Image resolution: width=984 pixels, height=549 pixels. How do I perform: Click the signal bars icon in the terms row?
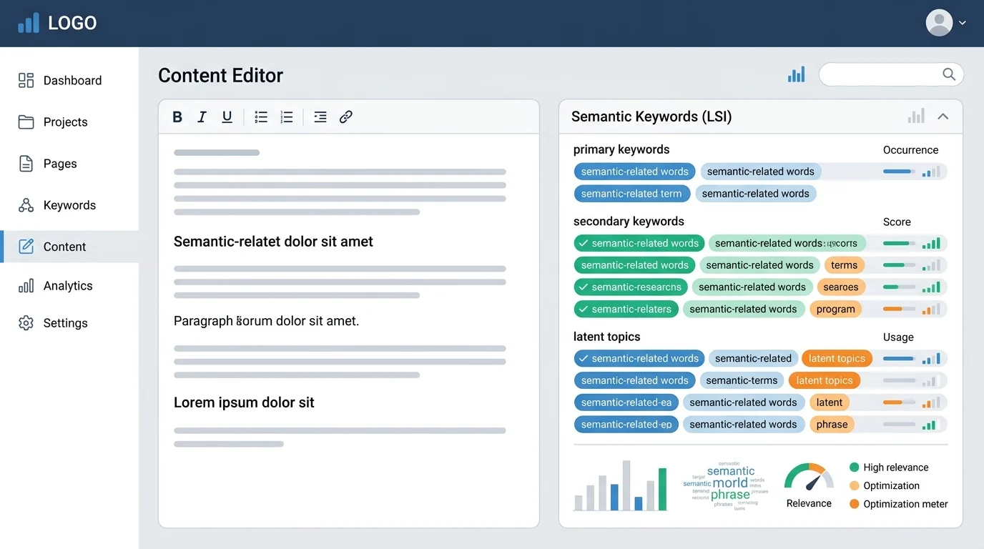pyautogui.click(x=930, y=265)
